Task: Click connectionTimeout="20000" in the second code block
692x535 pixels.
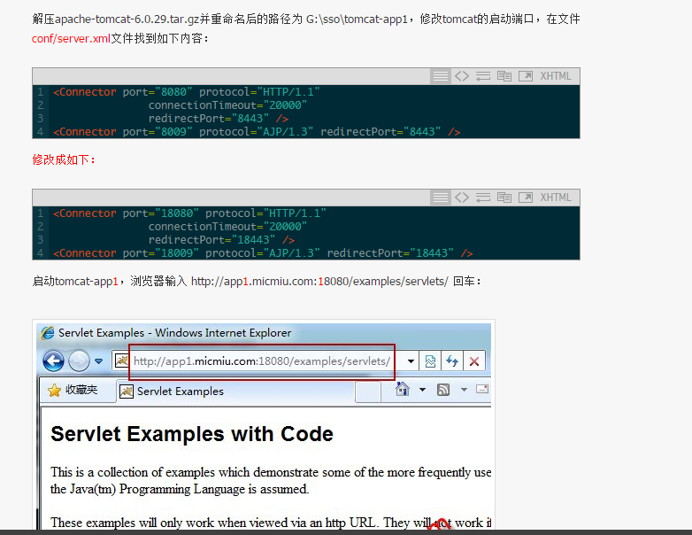Action: point(227,227)
